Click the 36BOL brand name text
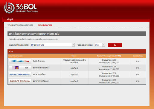 pyautogui.click(x=26, y=7)
